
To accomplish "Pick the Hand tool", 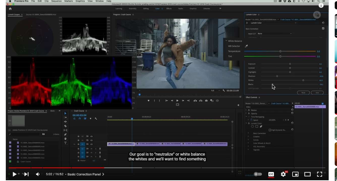I will (x=65, y=139).
